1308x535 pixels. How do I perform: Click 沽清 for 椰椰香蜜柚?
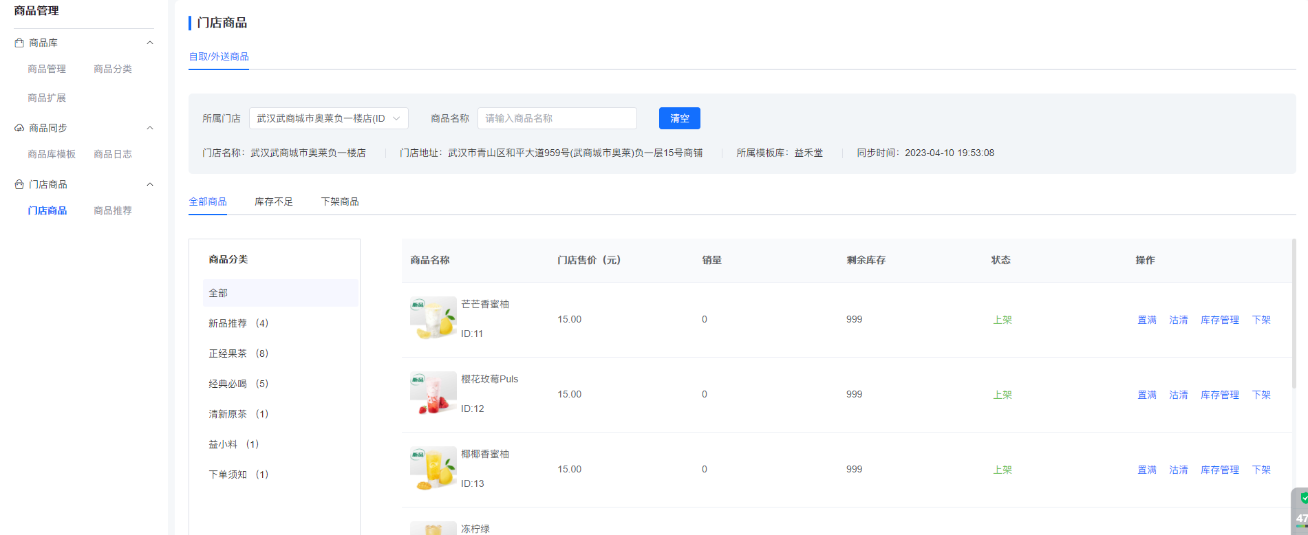pyautogui.click(x=1179, y=470)
